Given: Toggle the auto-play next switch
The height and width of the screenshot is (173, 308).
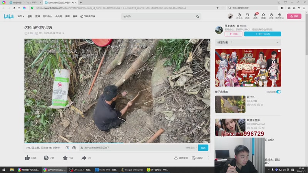Looking at the screenshot, I should [x=278, y=92].
